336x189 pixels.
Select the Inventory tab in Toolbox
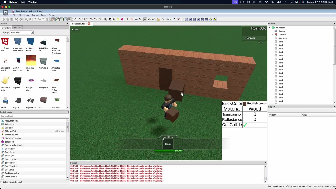coord(6,28)
